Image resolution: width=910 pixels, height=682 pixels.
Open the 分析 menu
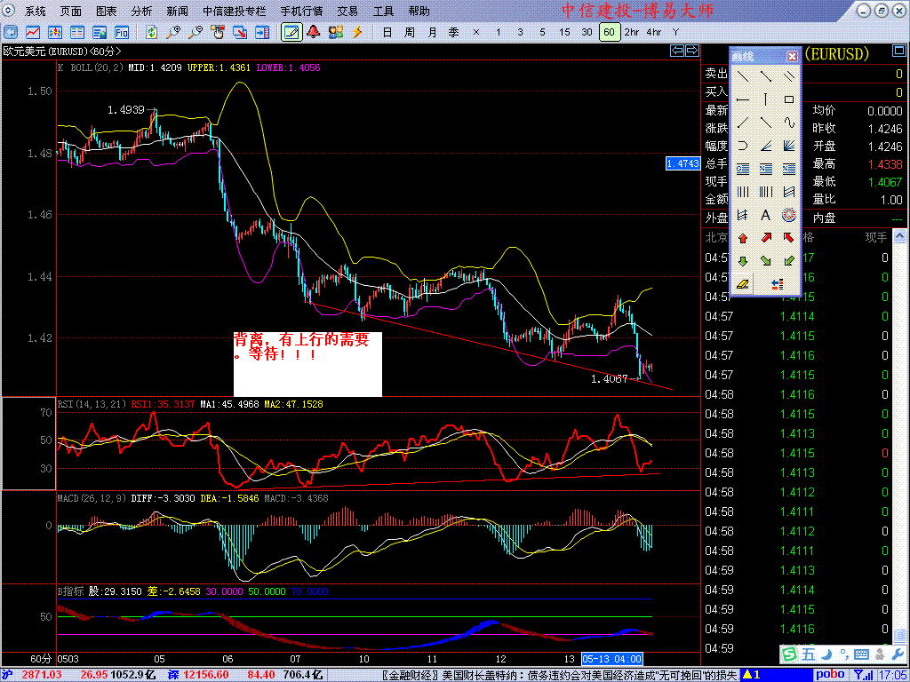[141, 12]
